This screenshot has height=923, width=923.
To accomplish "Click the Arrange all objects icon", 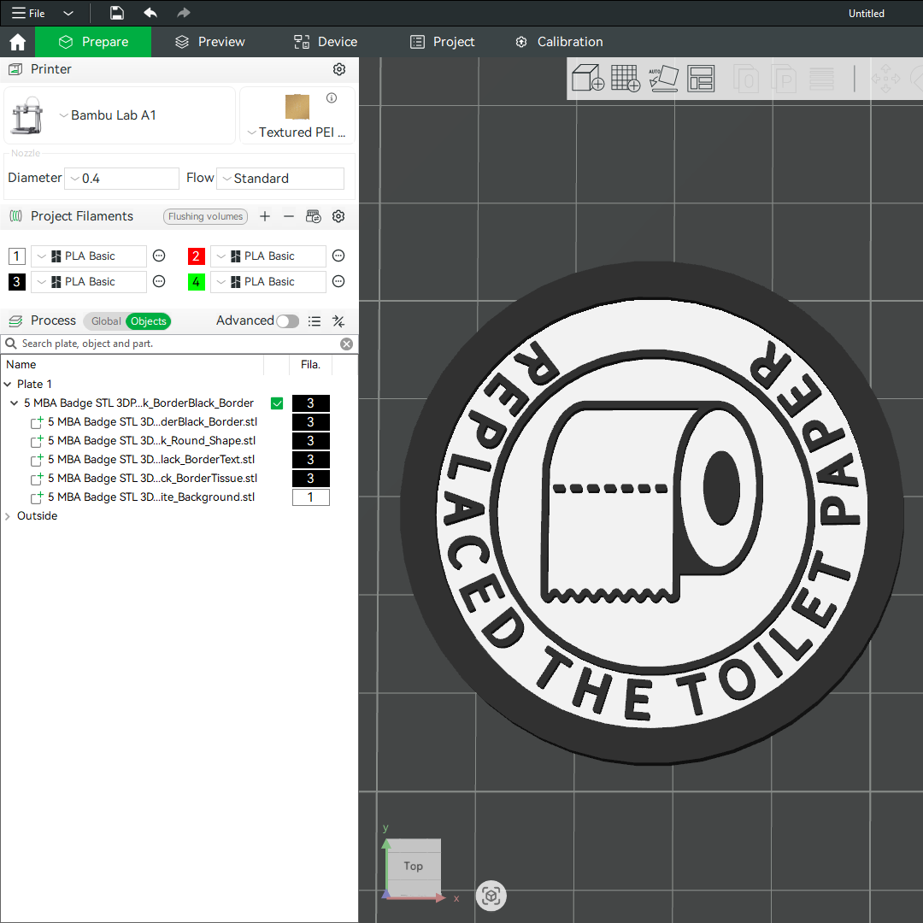I will 701,79.
